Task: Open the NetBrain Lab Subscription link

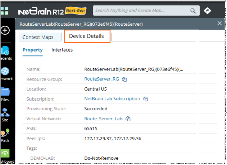Action: click(112, 99)
